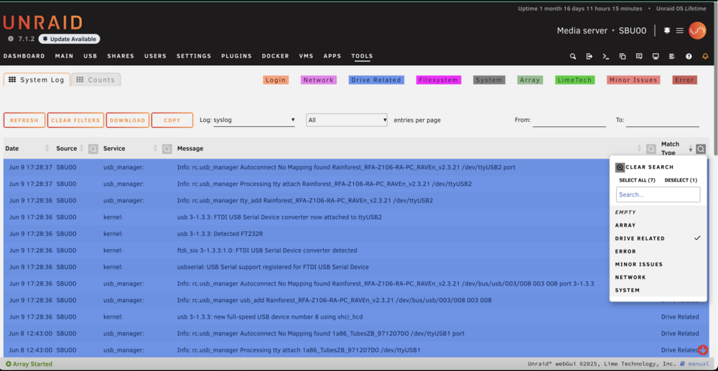This screenshot has width=718, height=371.
Task: Select the System Log tab
Action: coord(37,80)
